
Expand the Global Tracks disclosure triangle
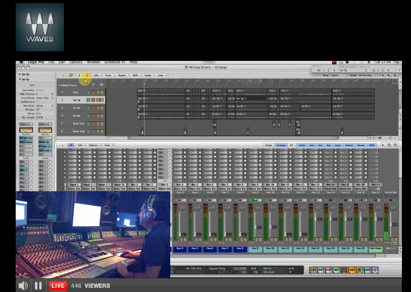[x=59, y=85]
